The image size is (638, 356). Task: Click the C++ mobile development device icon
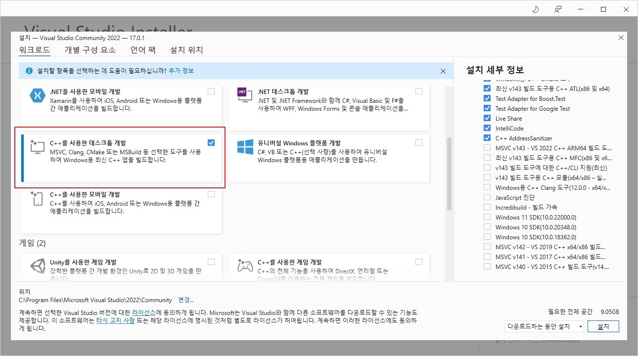tap(38, 198)
